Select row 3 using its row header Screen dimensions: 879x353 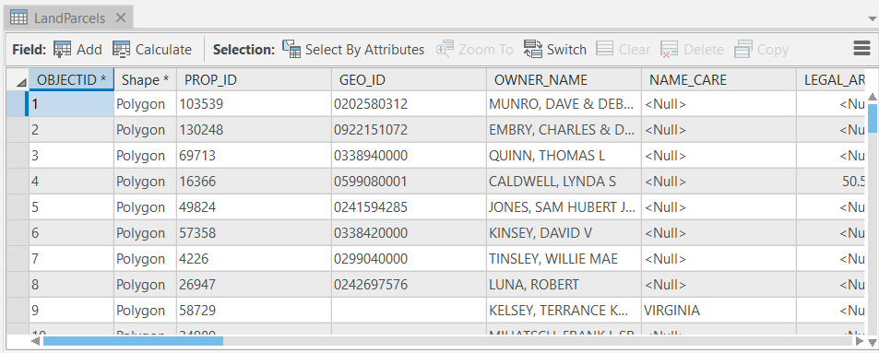click(18, 155)
